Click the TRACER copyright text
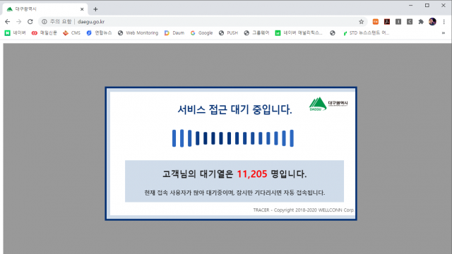Image resolution: width=452 pixels, height=254 pixels. click(x=304, y=210)
